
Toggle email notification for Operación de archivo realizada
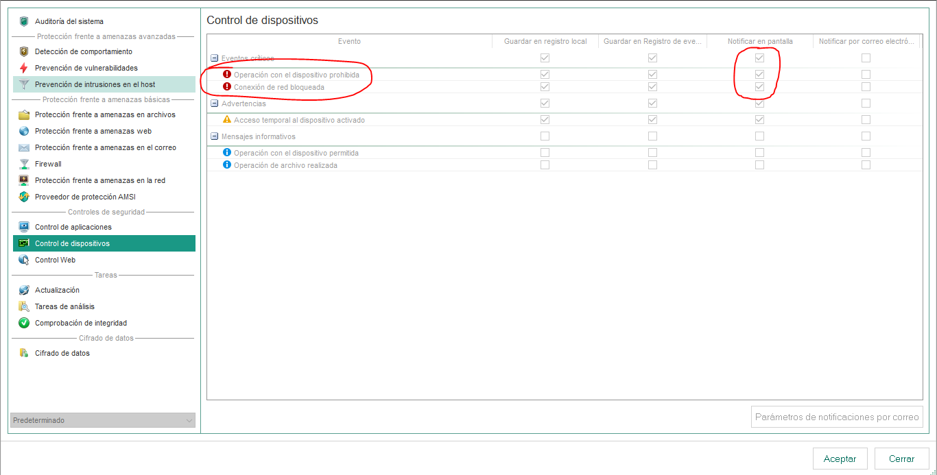pos(866,165)
